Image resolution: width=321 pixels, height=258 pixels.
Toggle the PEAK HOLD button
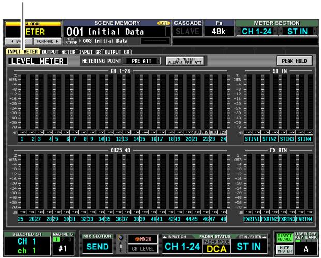tap(295, 61)
